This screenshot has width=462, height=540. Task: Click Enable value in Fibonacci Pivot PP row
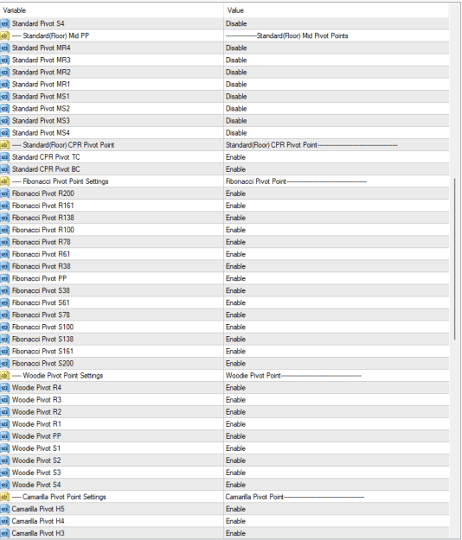pos(236,278)
